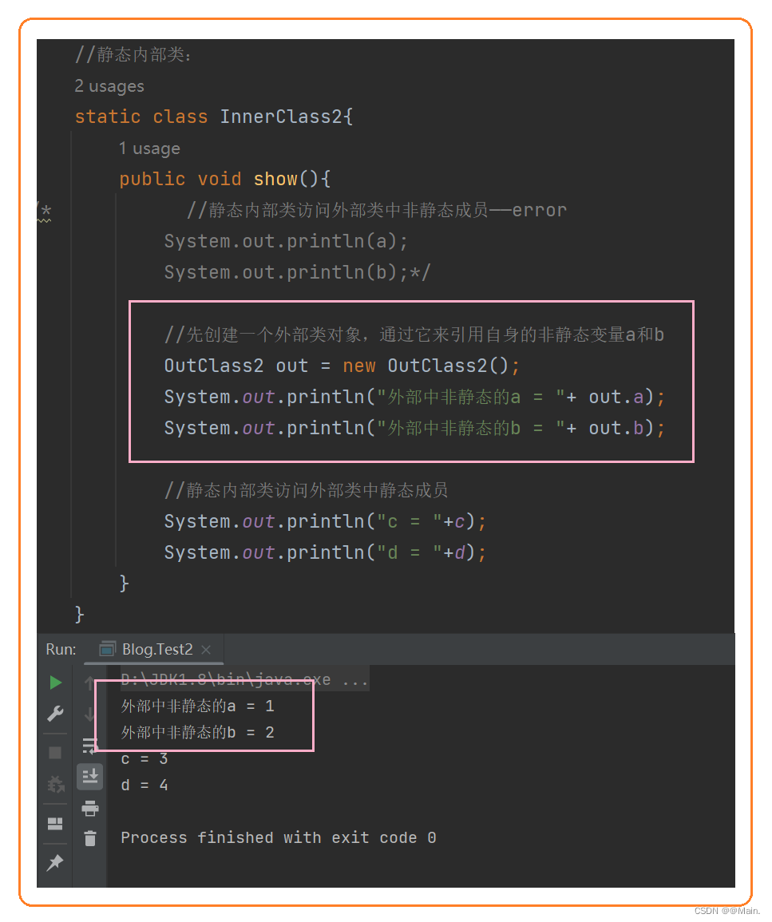Open run configuration wrench icon
The width and height of the screenshot is (772, 922).
coord(55,714)
